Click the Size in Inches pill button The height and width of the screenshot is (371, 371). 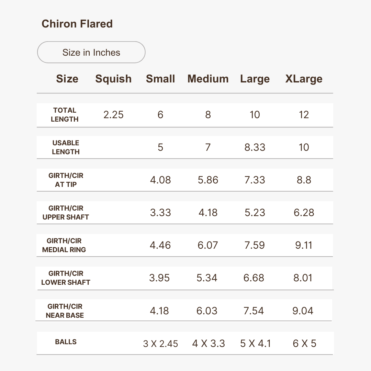(91, 53)
